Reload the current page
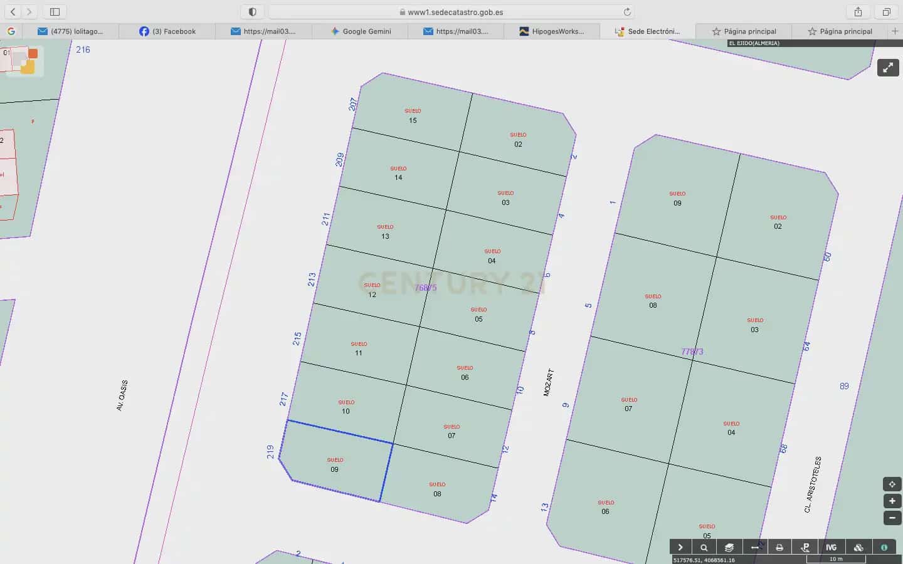Image resolution: width=903 pixels, height=564 pixels. 626,12
